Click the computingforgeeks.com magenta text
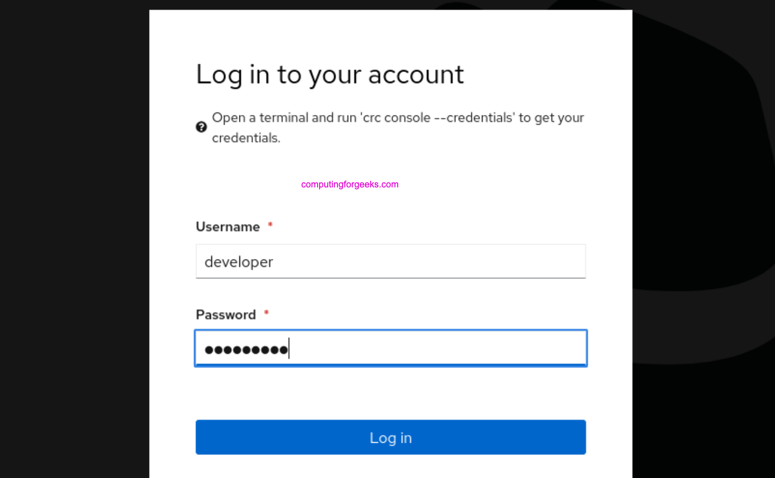775x478 pixels. pos(350,184)
